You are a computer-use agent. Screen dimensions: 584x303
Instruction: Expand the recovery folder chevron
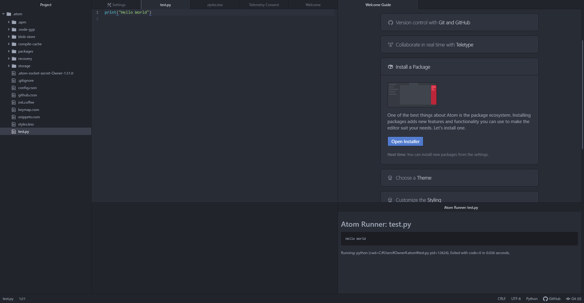point(9,58)
